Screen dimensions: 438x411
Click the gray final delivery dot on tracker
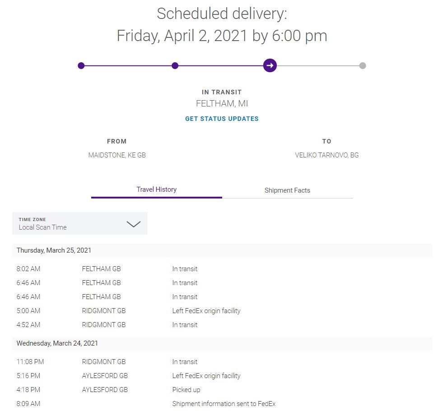tap(363, 66)
